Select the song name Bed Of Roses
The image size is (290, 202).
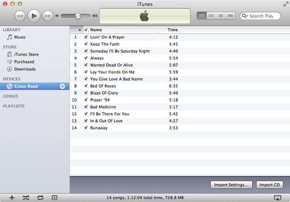click(103, 86)
